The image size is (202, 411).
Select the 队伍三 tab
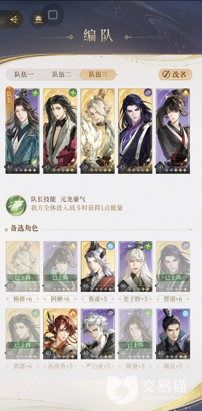(x=98, y=75)
